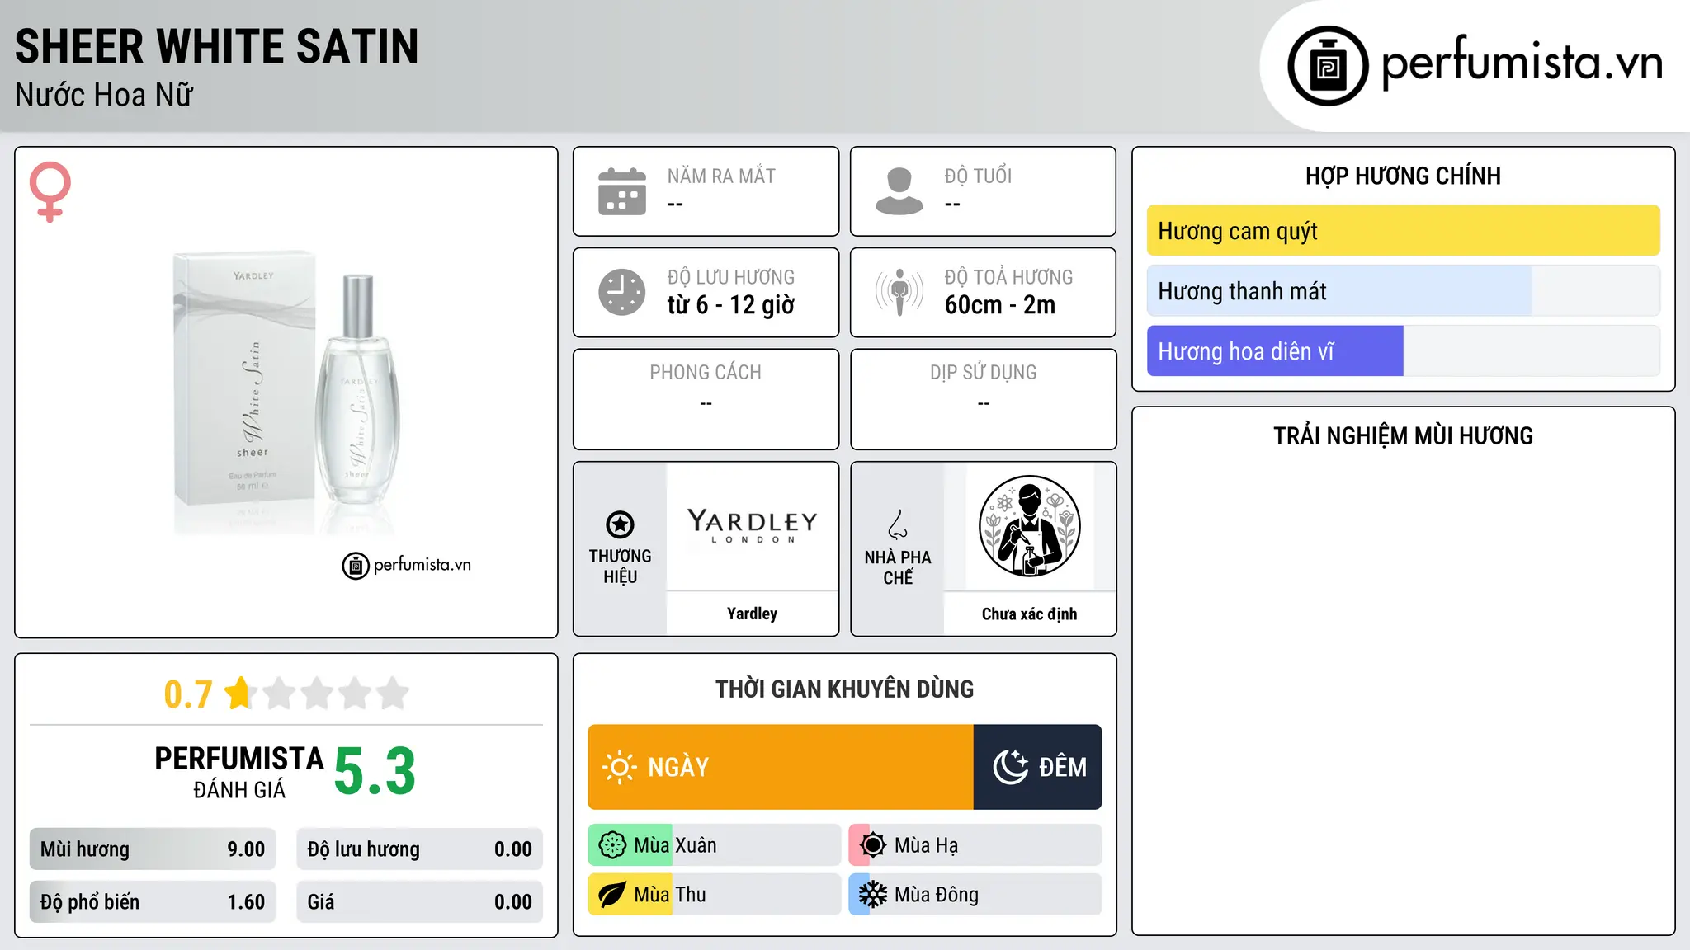Click the gold star in the rating row
The image size is (1690, 950).
pyautogui.click(x=239, y=693)
